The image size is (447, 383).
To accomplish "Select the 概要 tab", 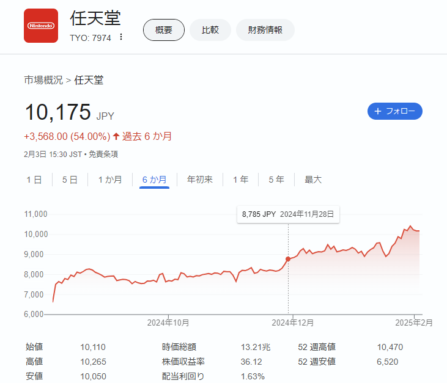I will (164, 30).
